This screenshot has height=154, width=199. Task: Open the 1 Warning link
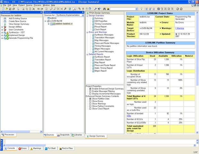click(179, 28)
